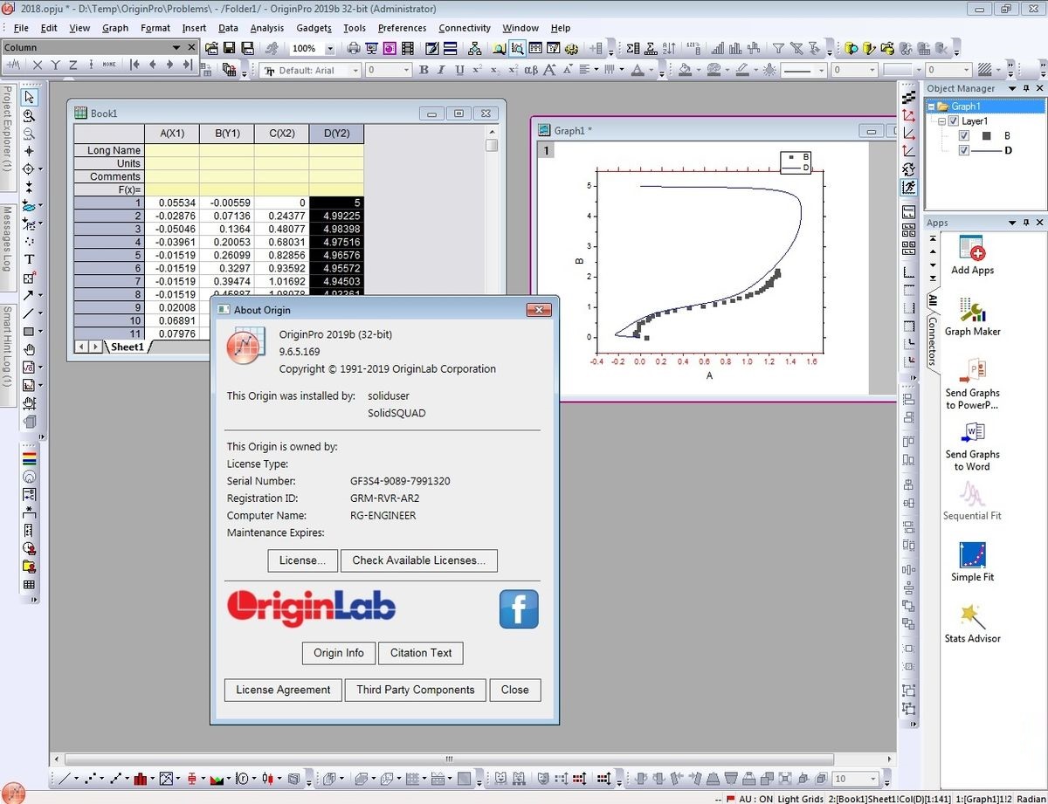Viewport: 1048px width, 804px height.
Task: Click the License Agreement button
Action: (x=282, y=690)
